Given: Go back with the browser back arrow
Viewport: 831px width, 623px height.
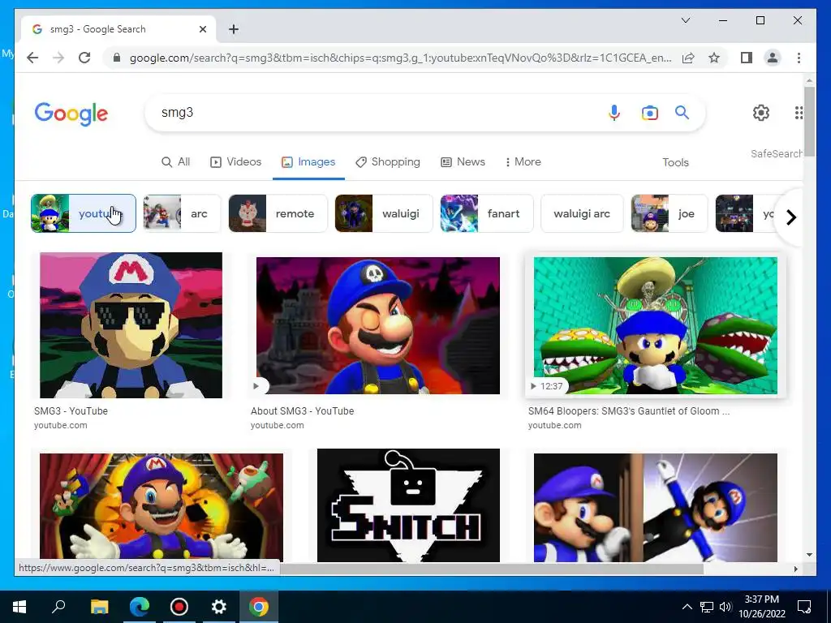Looking at the screenshot, I should [x=32, y=58].
